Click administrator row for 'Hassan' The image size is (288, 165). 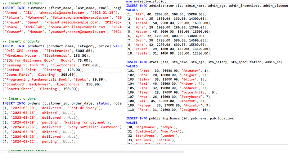pos(169,32)
